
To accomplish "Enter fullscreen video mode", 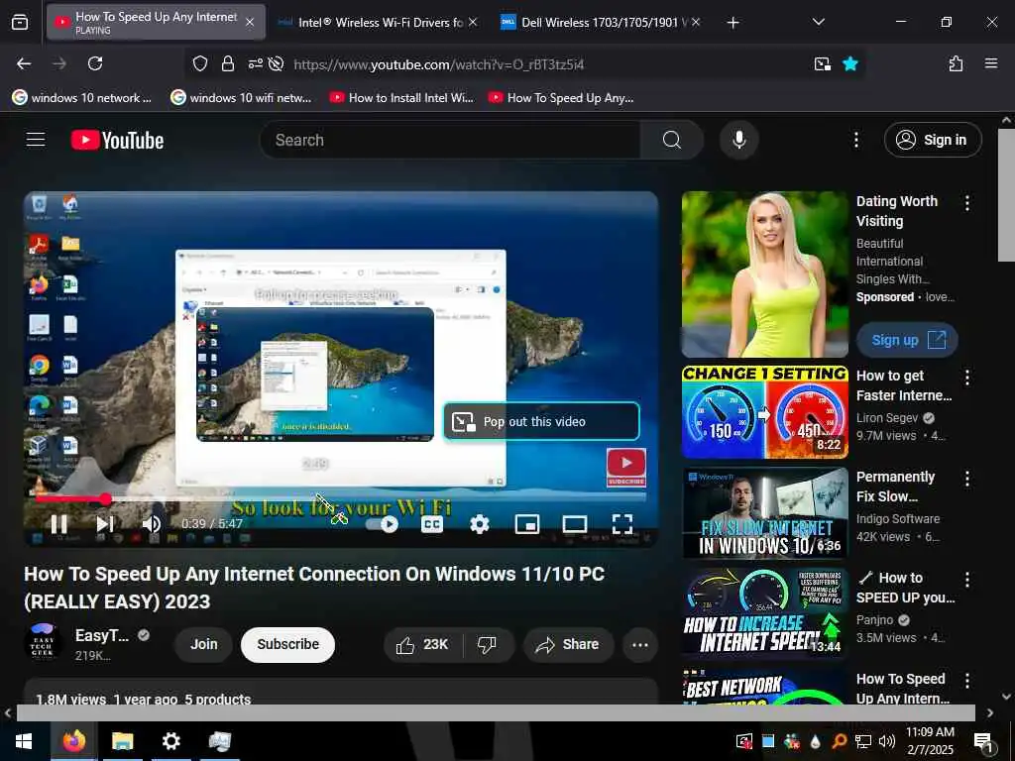I will (622, 524).
